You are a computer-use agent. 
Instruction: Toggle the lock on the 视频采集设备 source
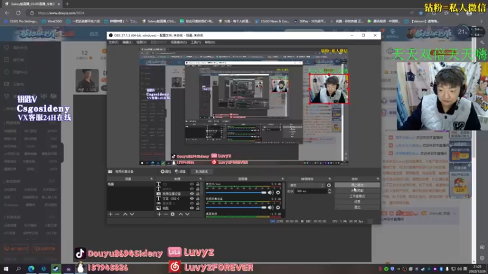coord(198,194)
